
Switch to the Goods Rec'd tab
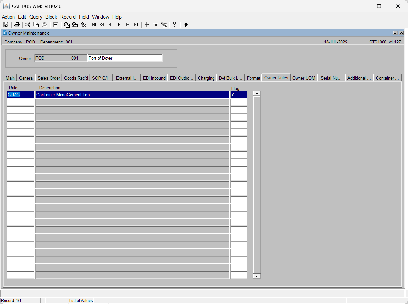coord(76,78)
